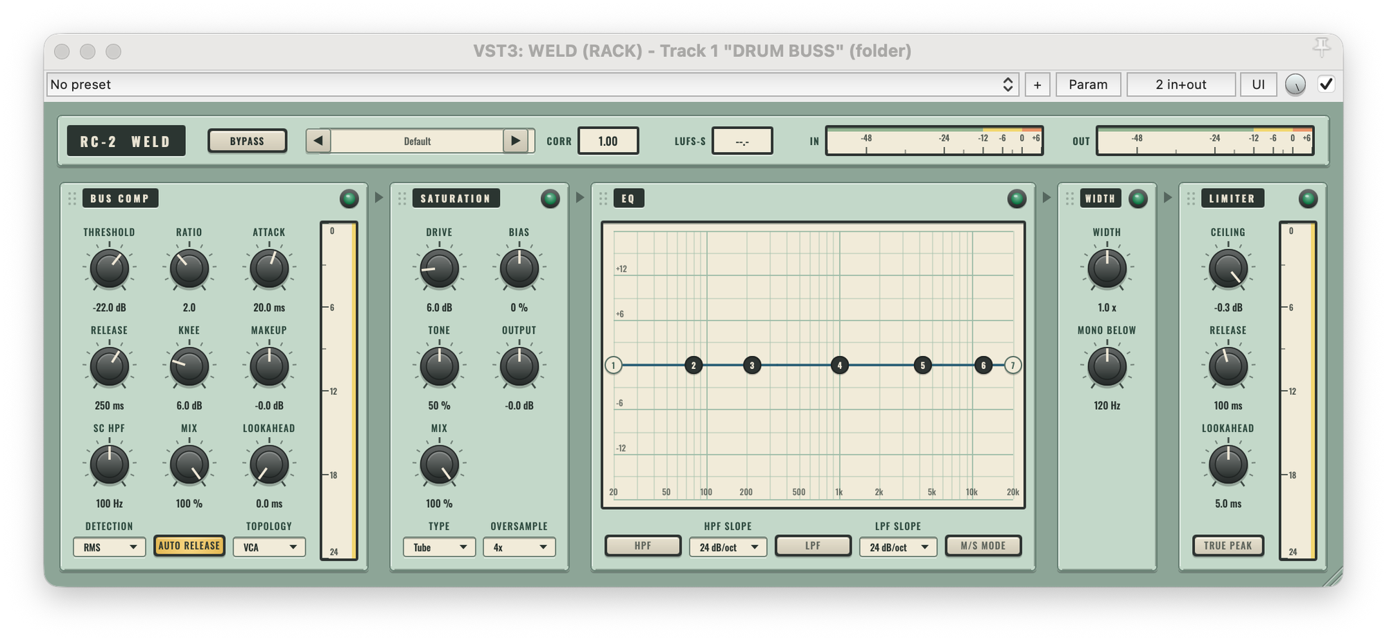Viewport: 1387px width, 641px height.
Task: Click the plus button to add preset
Action: point(1037,85)
